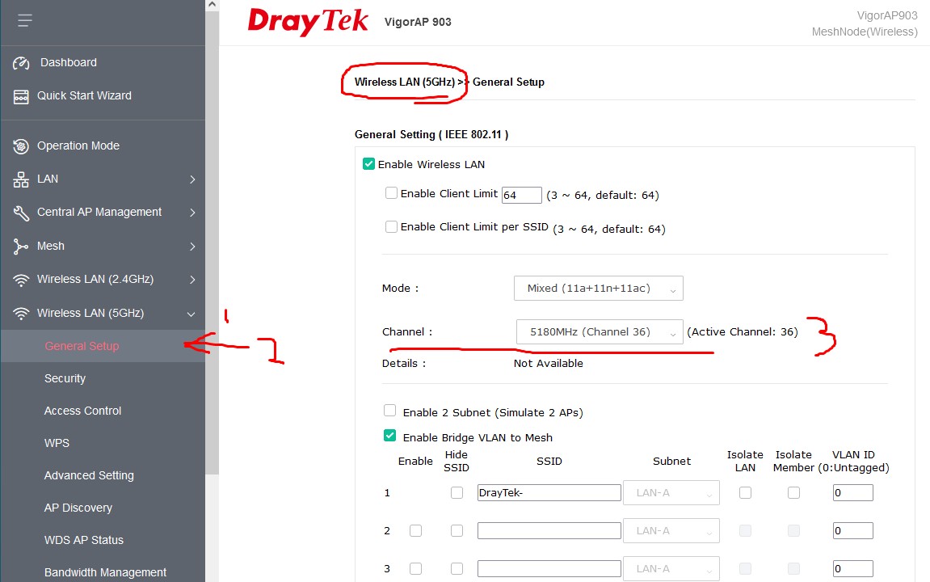This screenshot has height=582, width=930.
Task: Click the Quick Start Wizard icon
Action: coord(21,96)
